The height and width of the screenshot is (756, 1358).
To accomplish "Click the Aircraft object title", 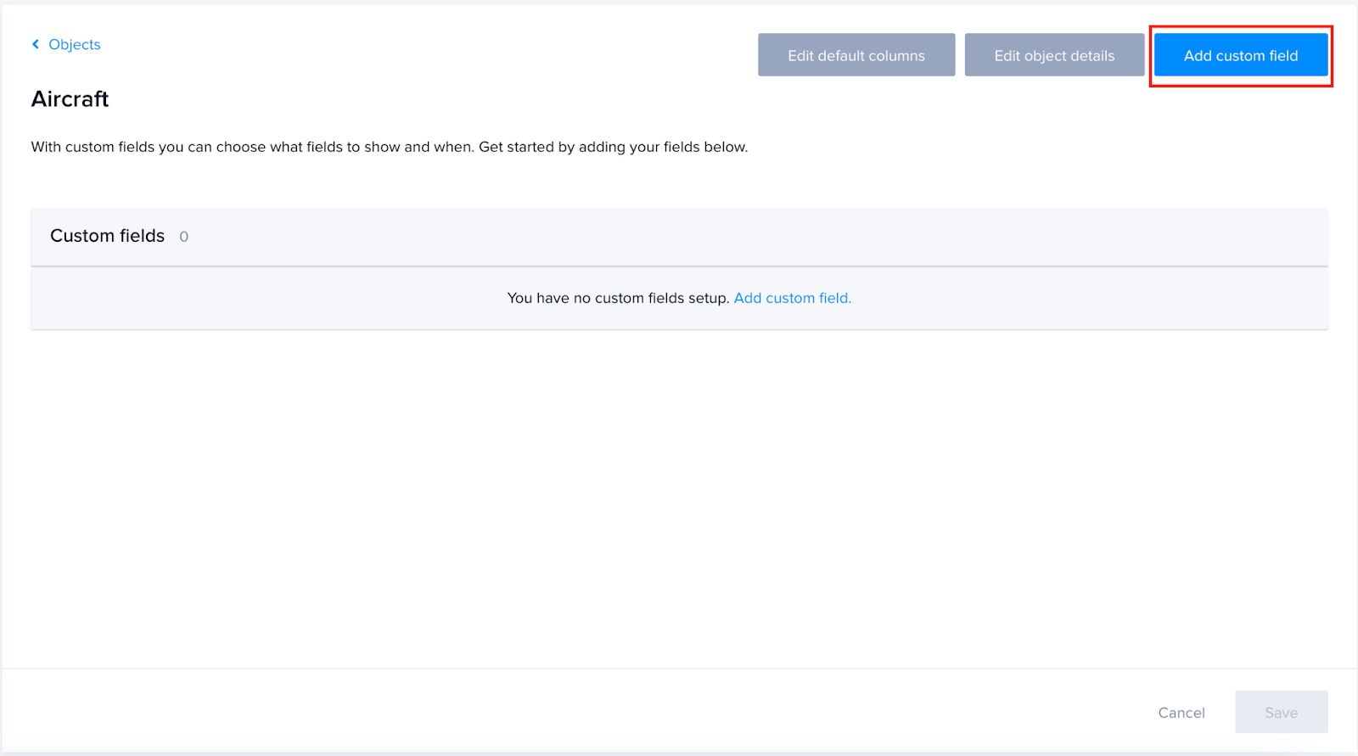I will pos(70,99).
